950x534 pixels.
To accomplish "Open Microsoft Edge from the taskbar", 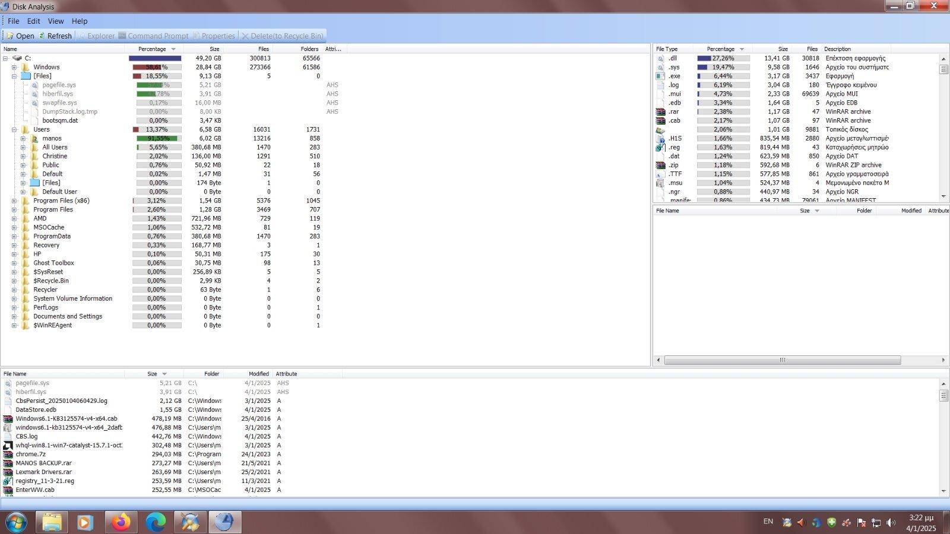I will [x=156, y=522].
